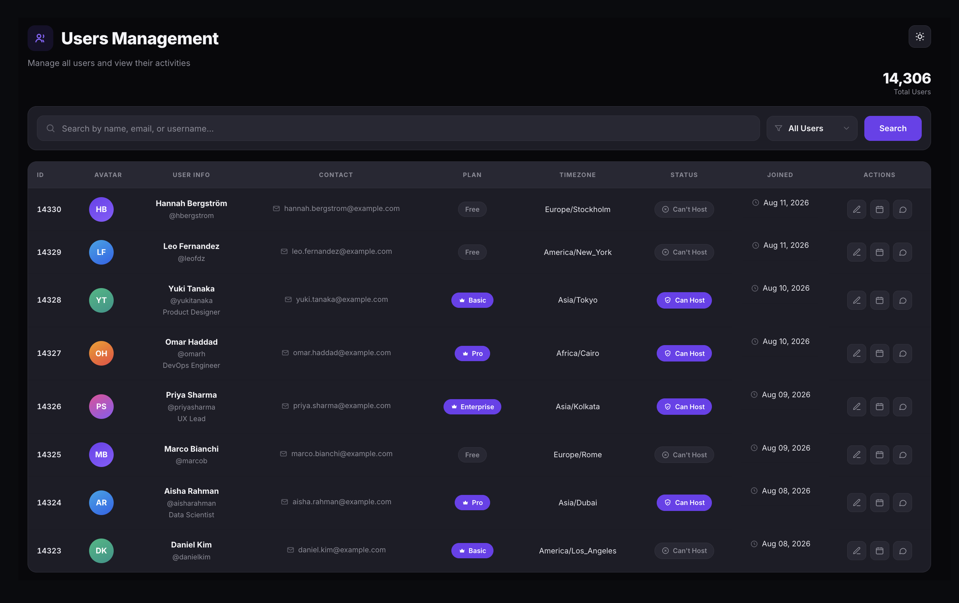Click chat bubble icon for Aisha Rahman

point(902,503)
